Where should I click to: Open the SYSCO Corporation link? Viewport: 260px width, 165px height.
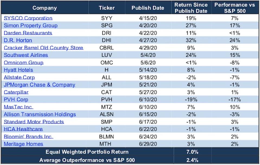coord(28,18)
